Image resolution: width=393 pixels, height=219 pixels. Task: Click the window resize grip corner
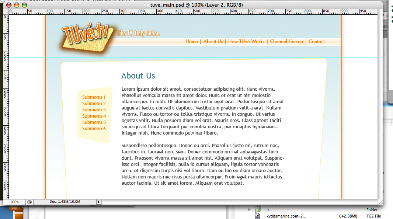click(x=380, y=202)
